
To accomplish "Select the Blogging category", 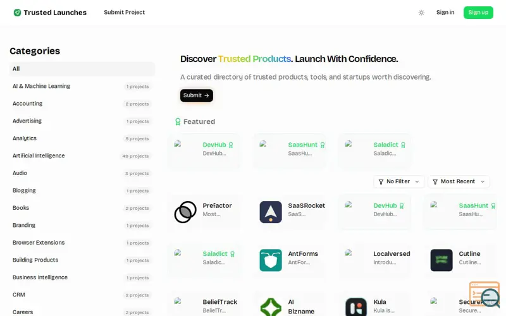I will [x=82, y=191].
